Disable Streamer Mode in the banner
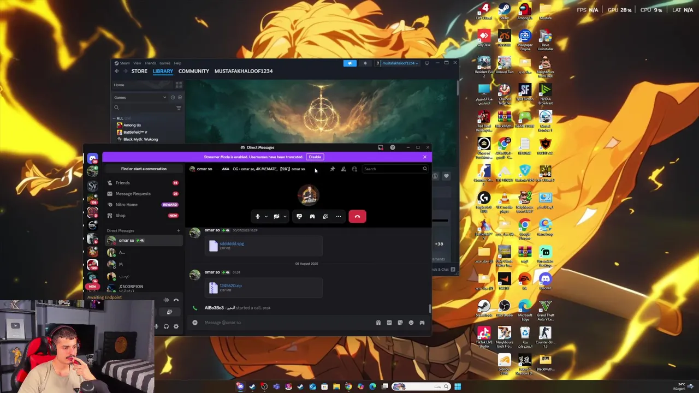The height and width of the screenshot is (393, 699). (x=315, y=157)
